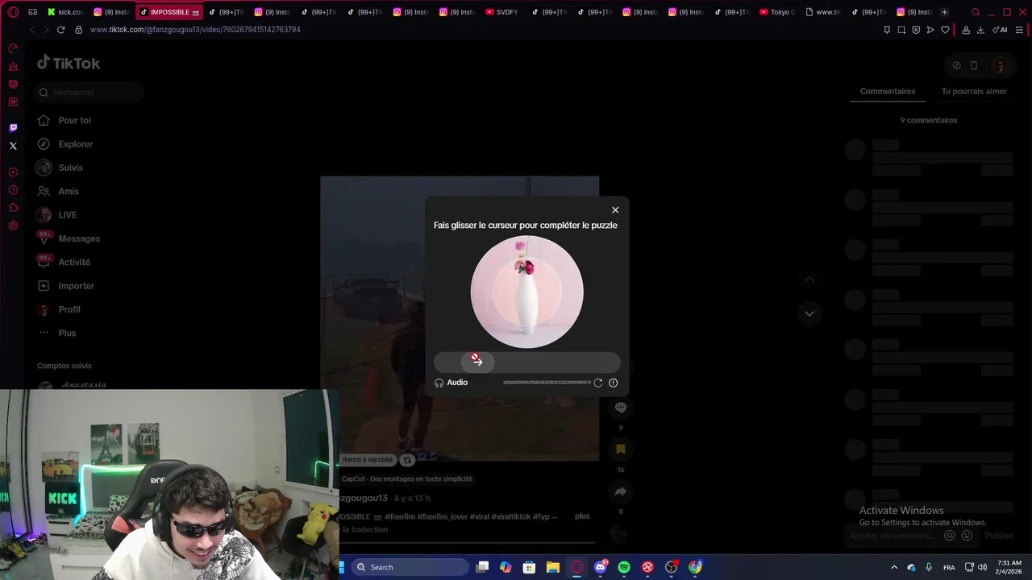The height and width of the screenshot is (580, 1032).
Task: Open Spotify from the taskbar
Action: 624,567
